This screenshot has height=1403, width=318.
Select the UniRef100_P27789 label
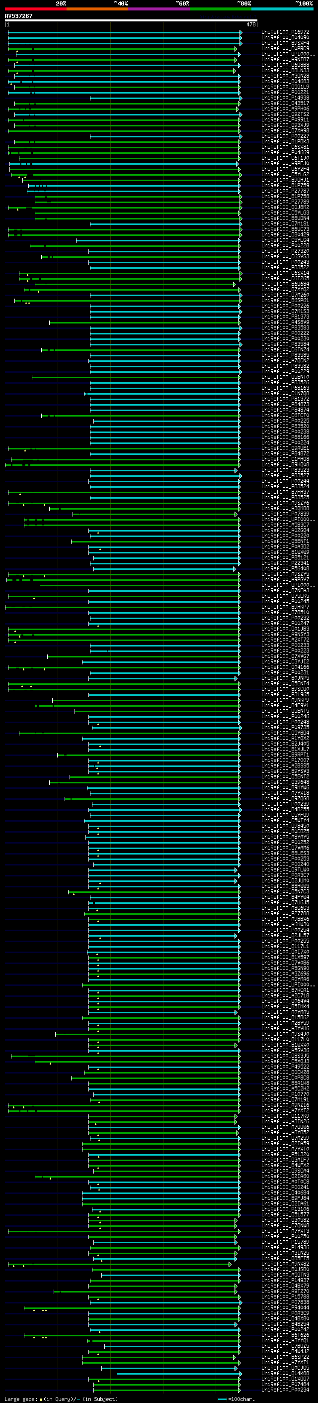click(x=285, y=202)
